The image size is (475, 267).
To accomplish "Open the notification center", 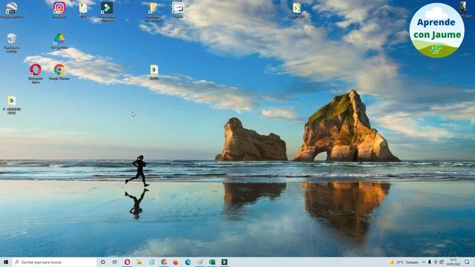I will 467,262.
